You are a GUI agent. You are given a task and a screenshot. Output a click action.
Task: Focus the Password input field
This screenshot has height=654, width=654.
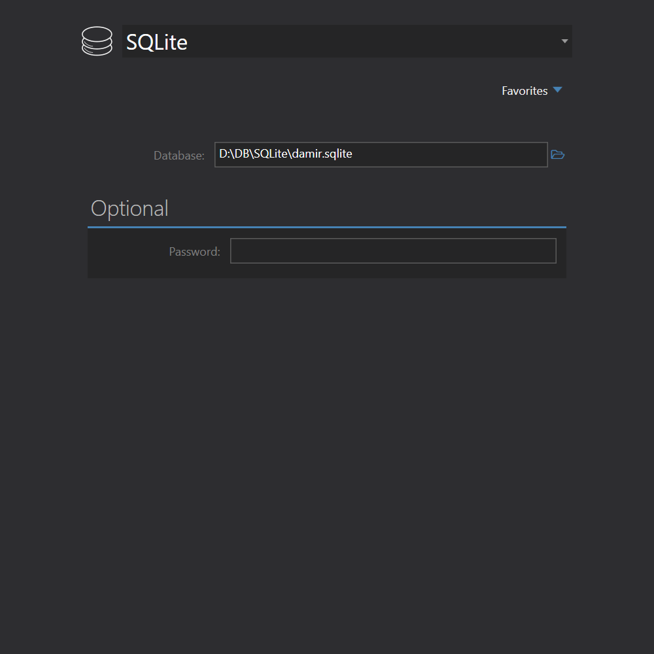pyautogui.click(x=393, y=251)
